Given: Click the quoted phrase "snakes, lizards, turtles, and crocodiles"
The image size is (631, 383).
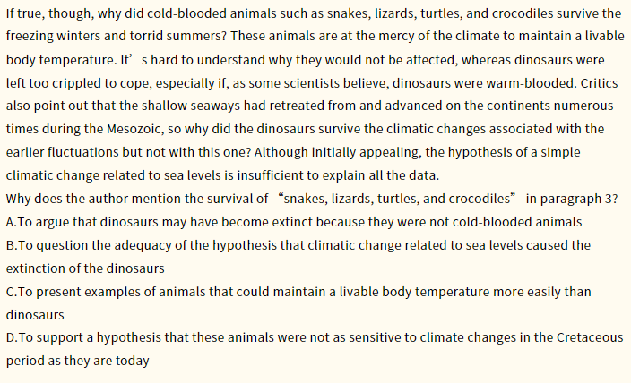Looking at the screenshot, I should pos(397,199).
